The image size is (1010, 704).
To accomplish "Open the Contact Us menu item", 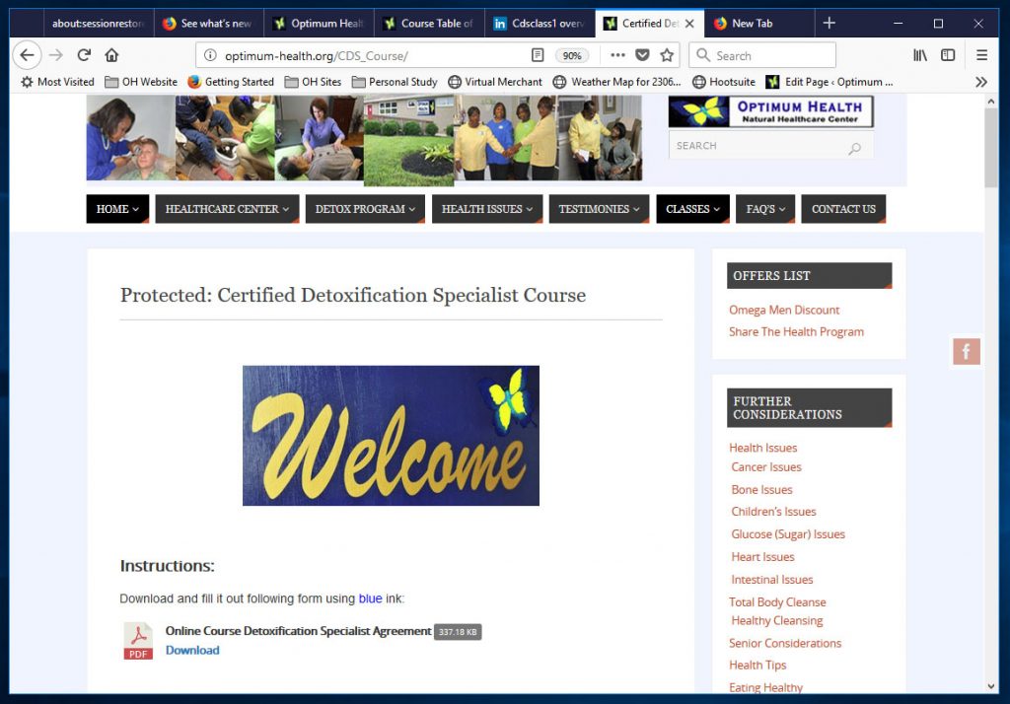I will 843,209.
